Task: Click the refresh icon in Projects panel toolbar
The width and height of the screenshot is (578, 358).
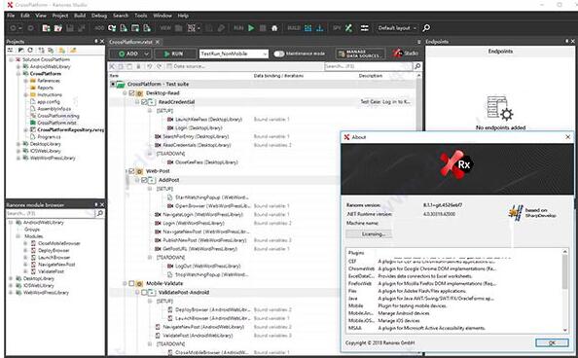Action: (x=30, y=51)
